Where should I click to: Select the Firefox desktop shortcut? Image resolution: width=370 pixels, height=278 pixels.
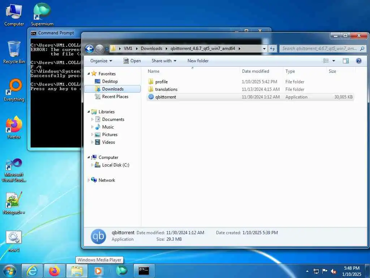14,127
